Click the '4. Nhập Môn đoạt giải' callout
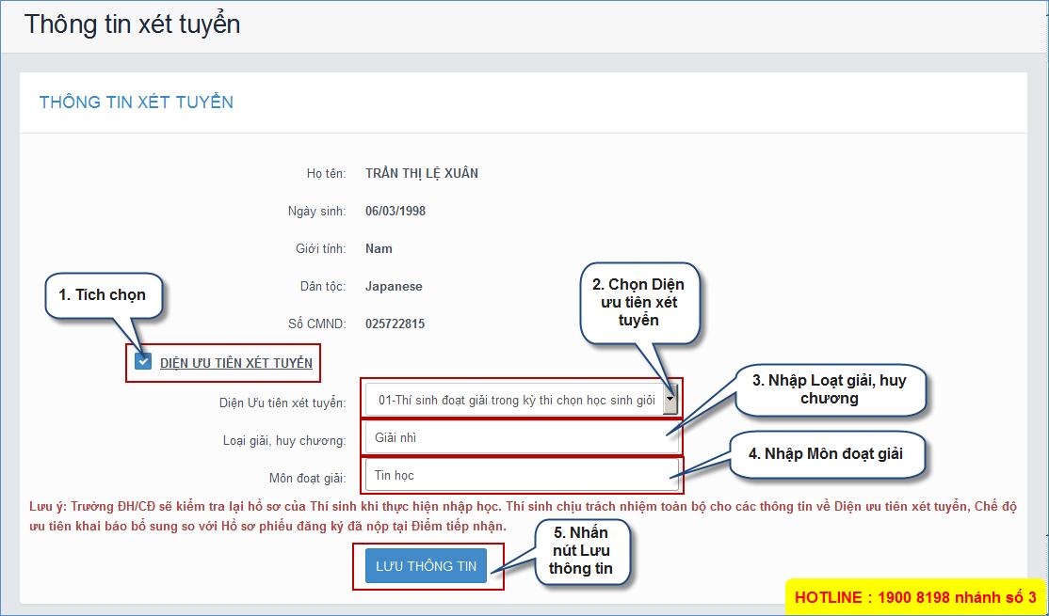Screen dimensions: 1049x616 825,454
